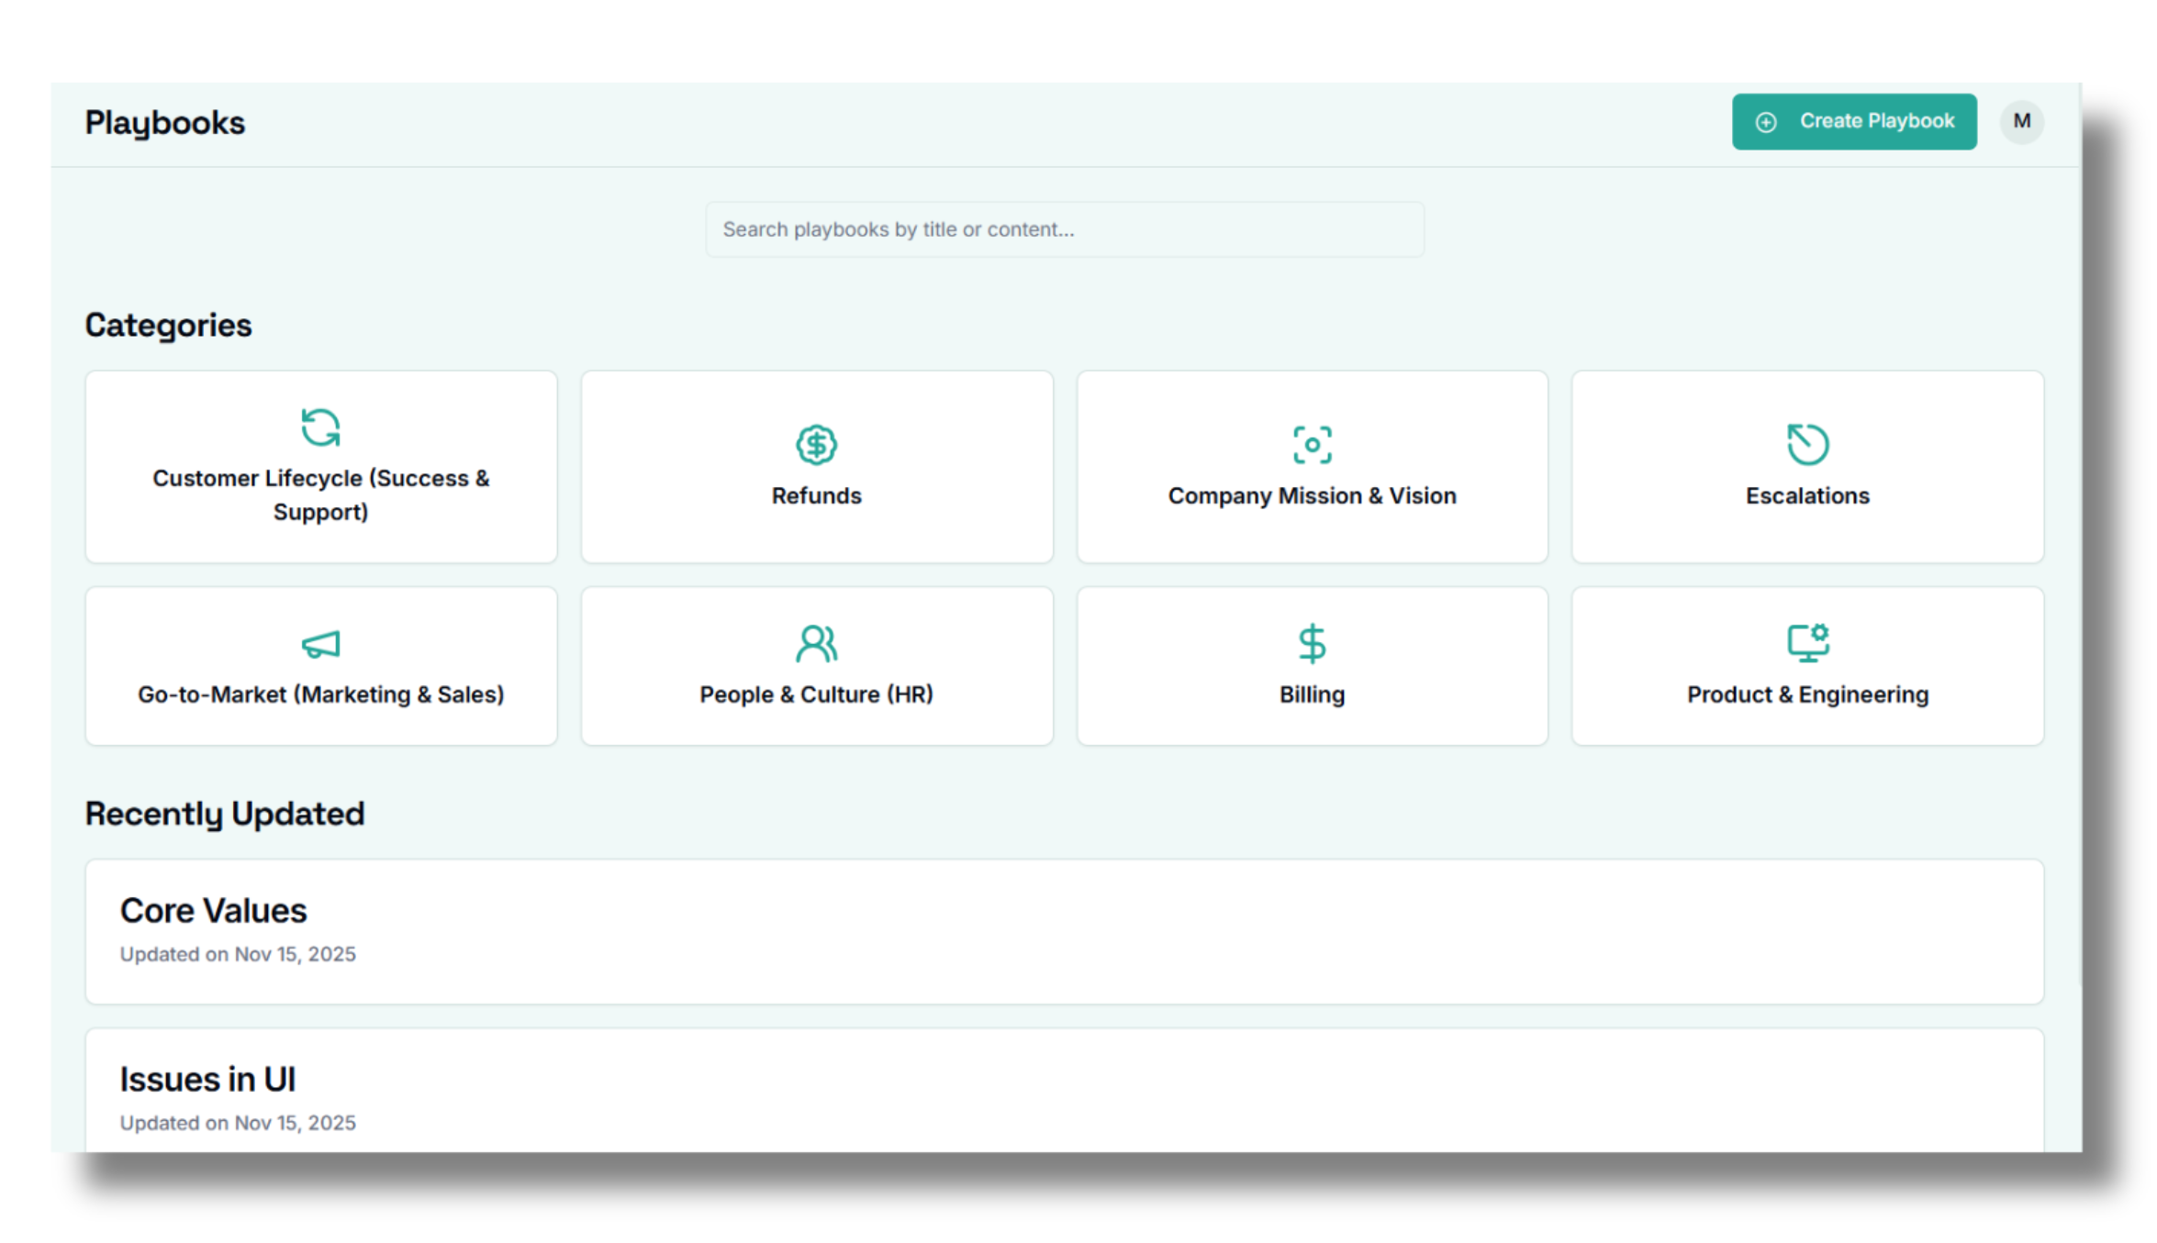Screen dimensions: 2157x1243
Task: Click the People & Culture users icon
Action: 817,643
